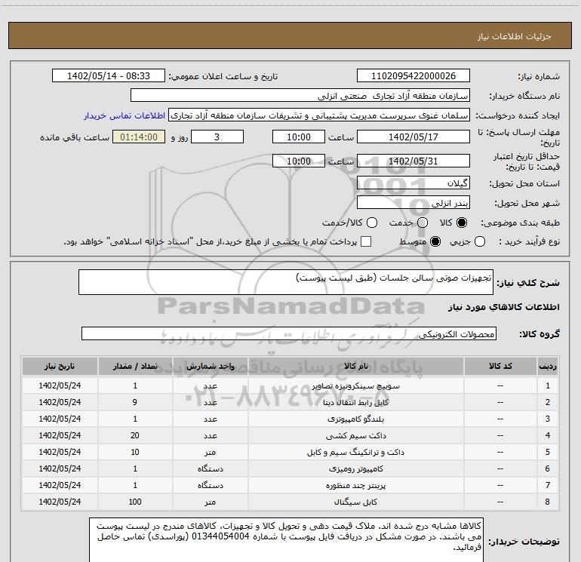Click the remaining time field 01:14:00
The height and width of the screenshot is (562, 581).
pyautogui.click(x=139, y=137)
